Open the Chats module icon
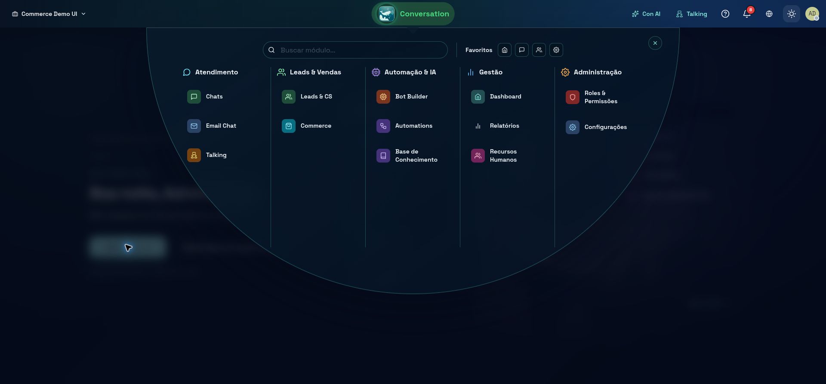Viewport: 826px width, 384px height. pos(194,97)
